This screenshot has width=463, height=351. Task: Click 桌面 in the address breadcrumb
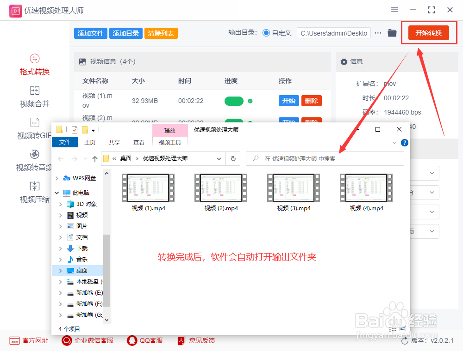click(126, 158)
